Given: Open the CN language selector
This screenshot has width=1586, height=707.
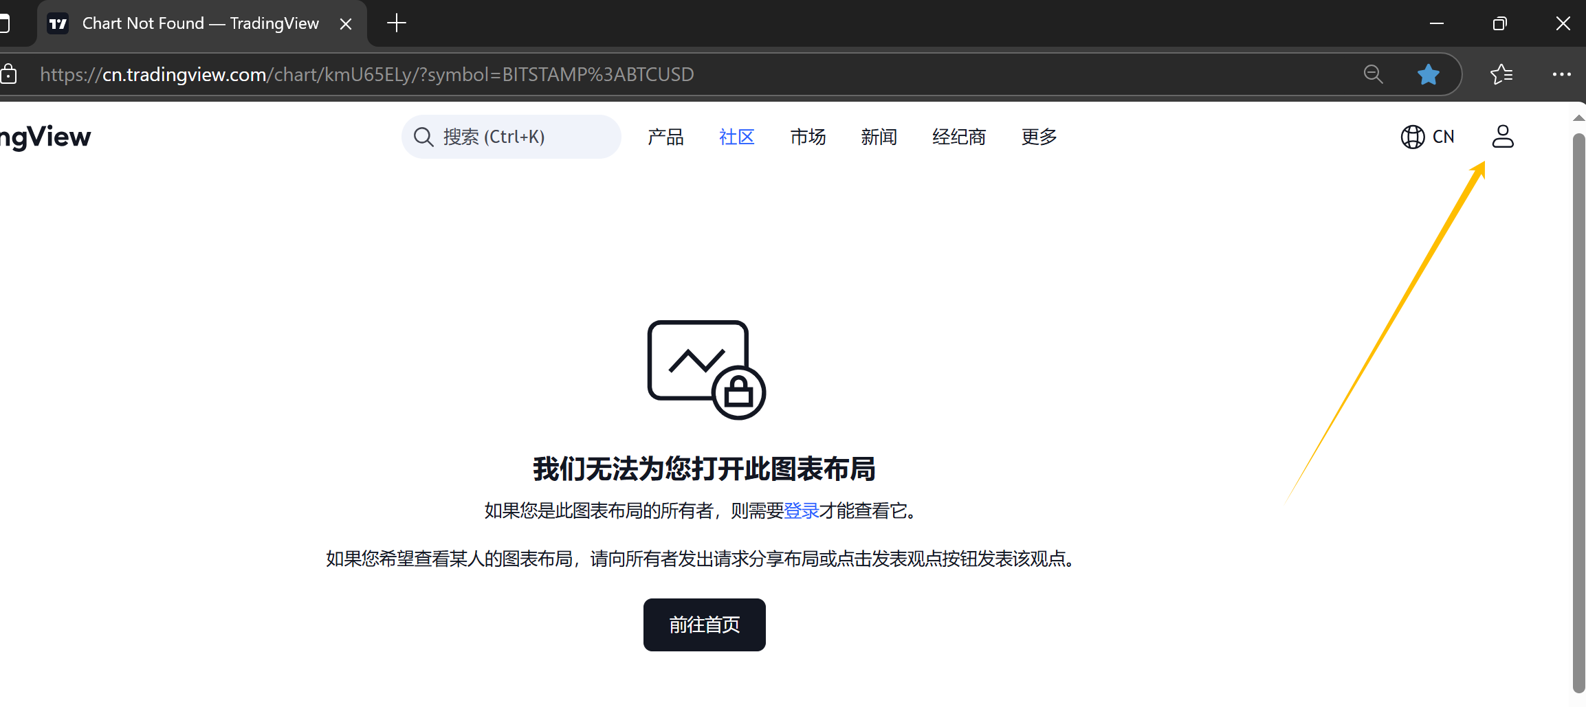Looking at the screenshot, I should [1442, 137].
